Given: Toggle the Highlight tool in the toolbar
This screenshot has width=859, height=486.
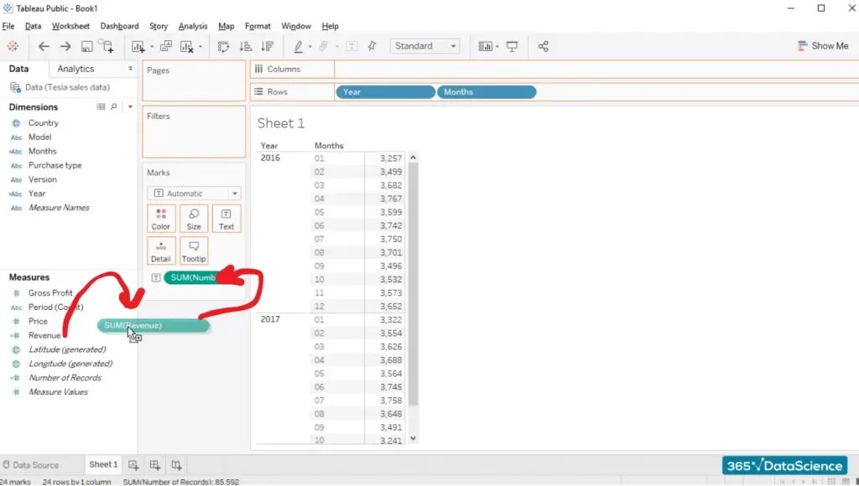Looking at the screenshot, I should tap(299, 46).
